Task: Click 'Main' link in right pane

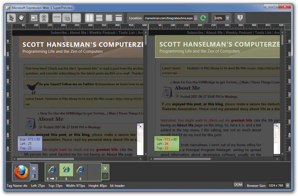Action: 245,82
